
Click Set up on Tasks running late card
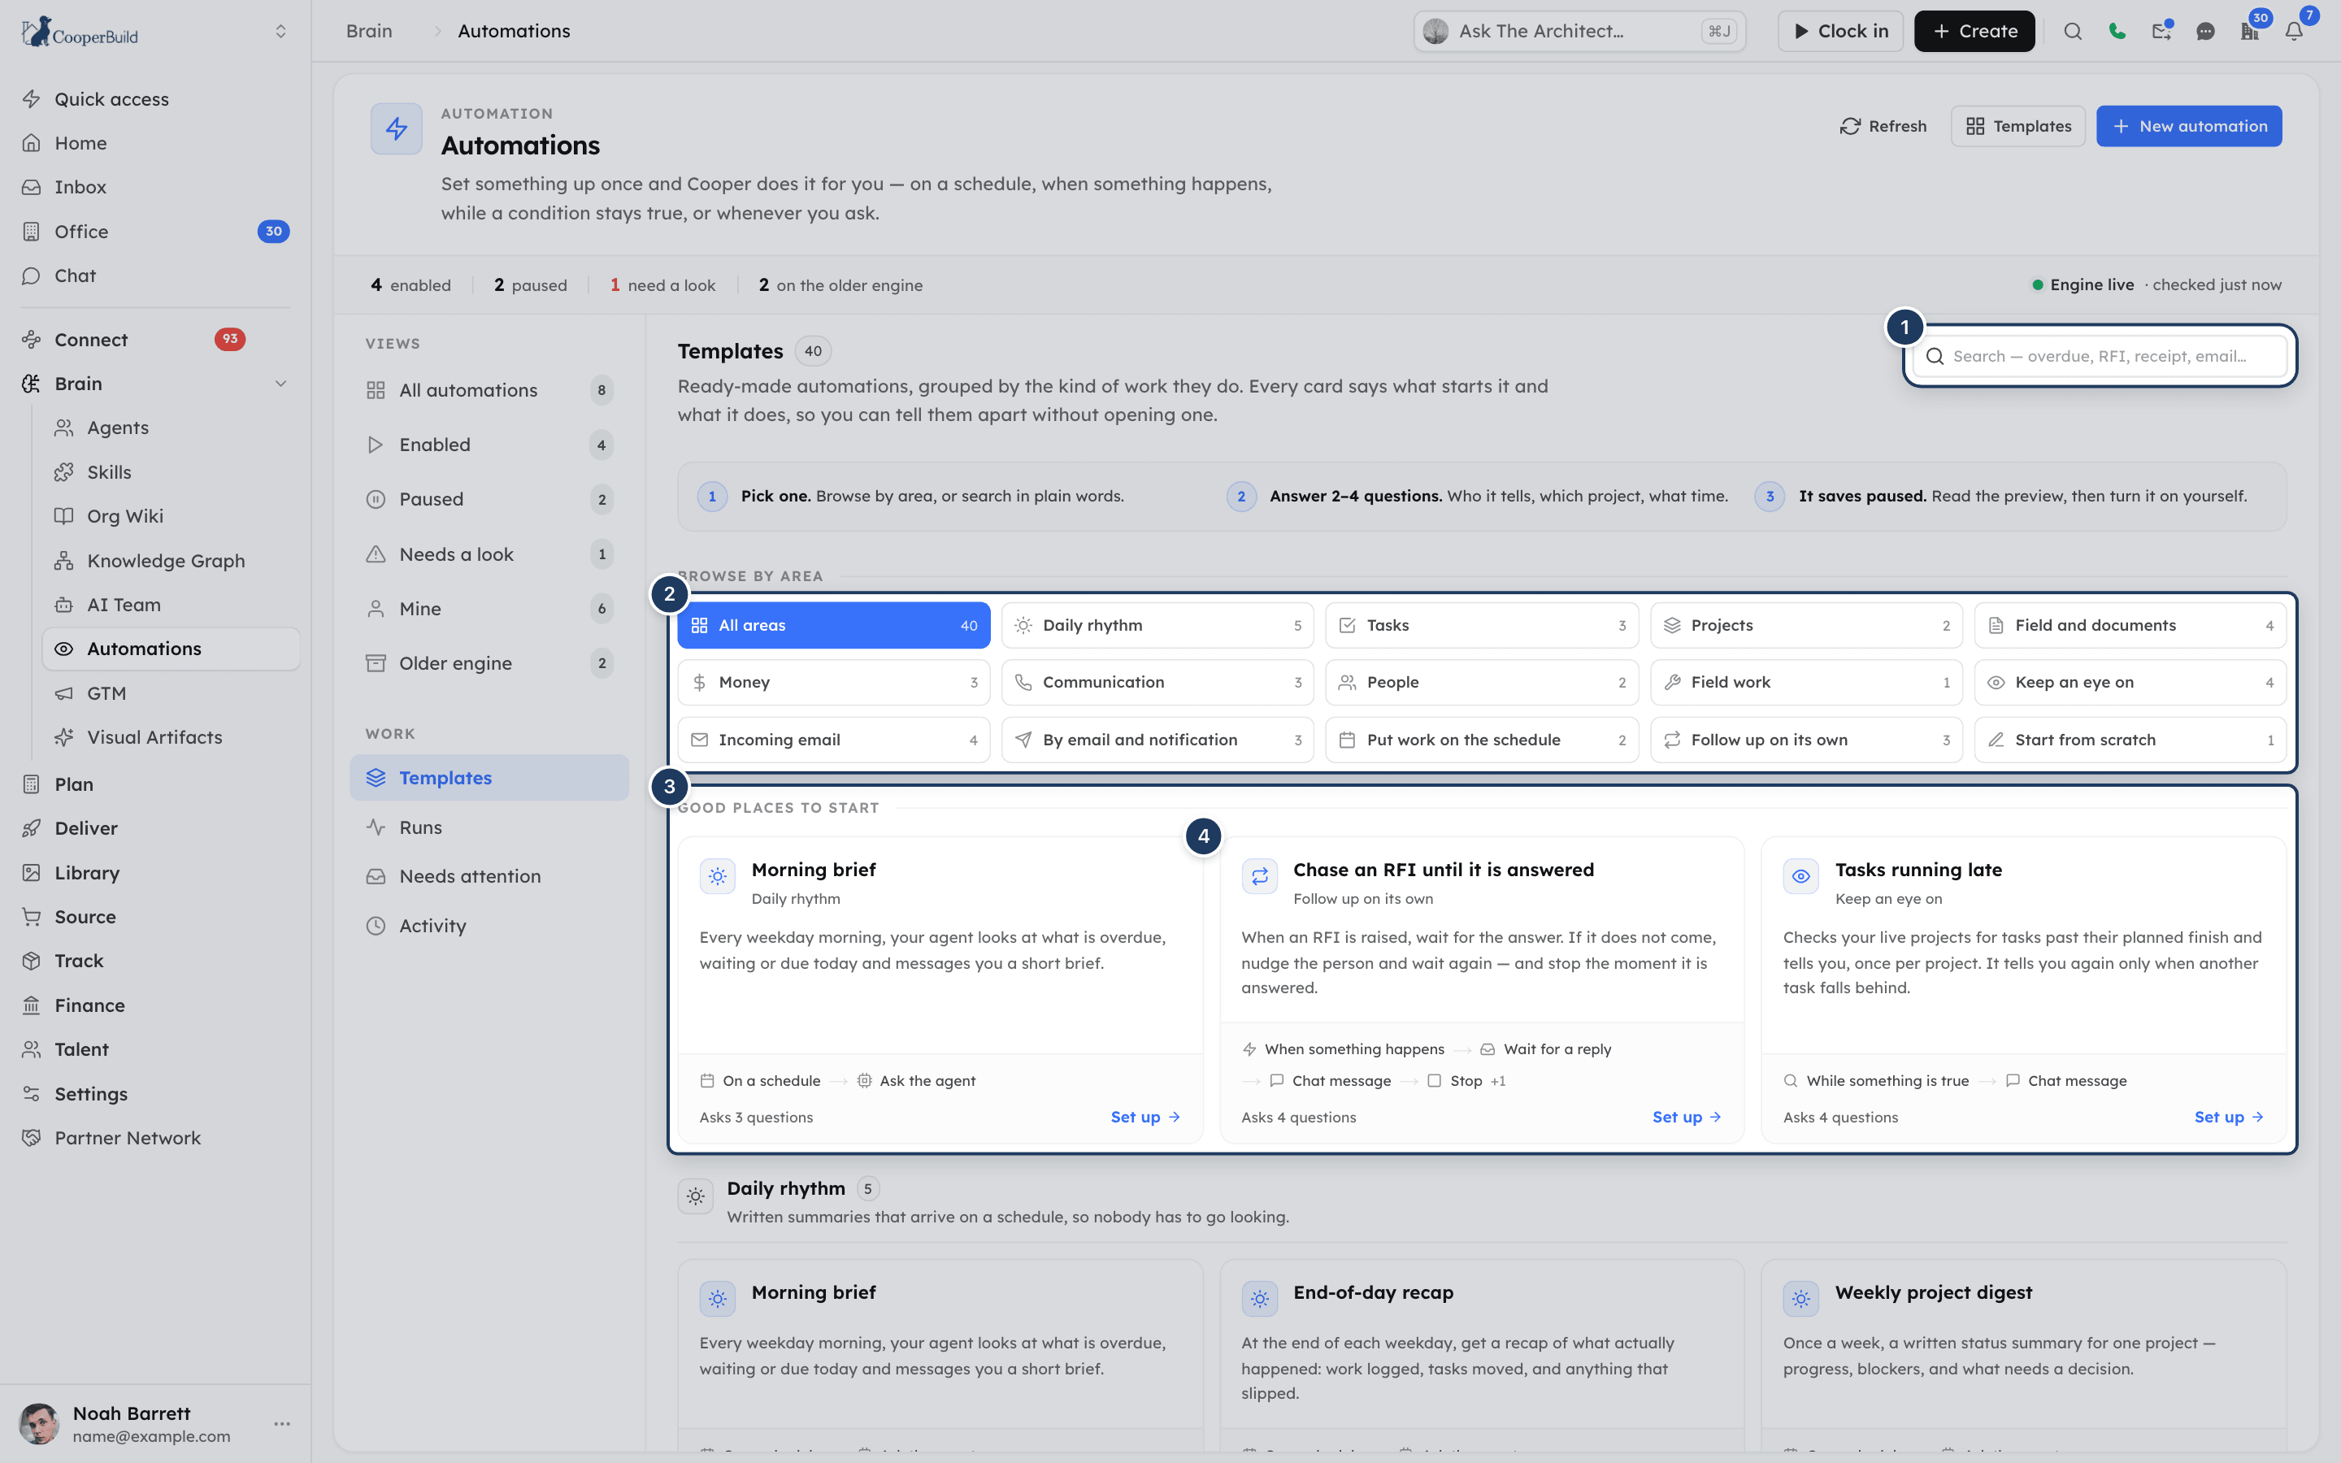pyautogui.click(x=2229, y=1117)
